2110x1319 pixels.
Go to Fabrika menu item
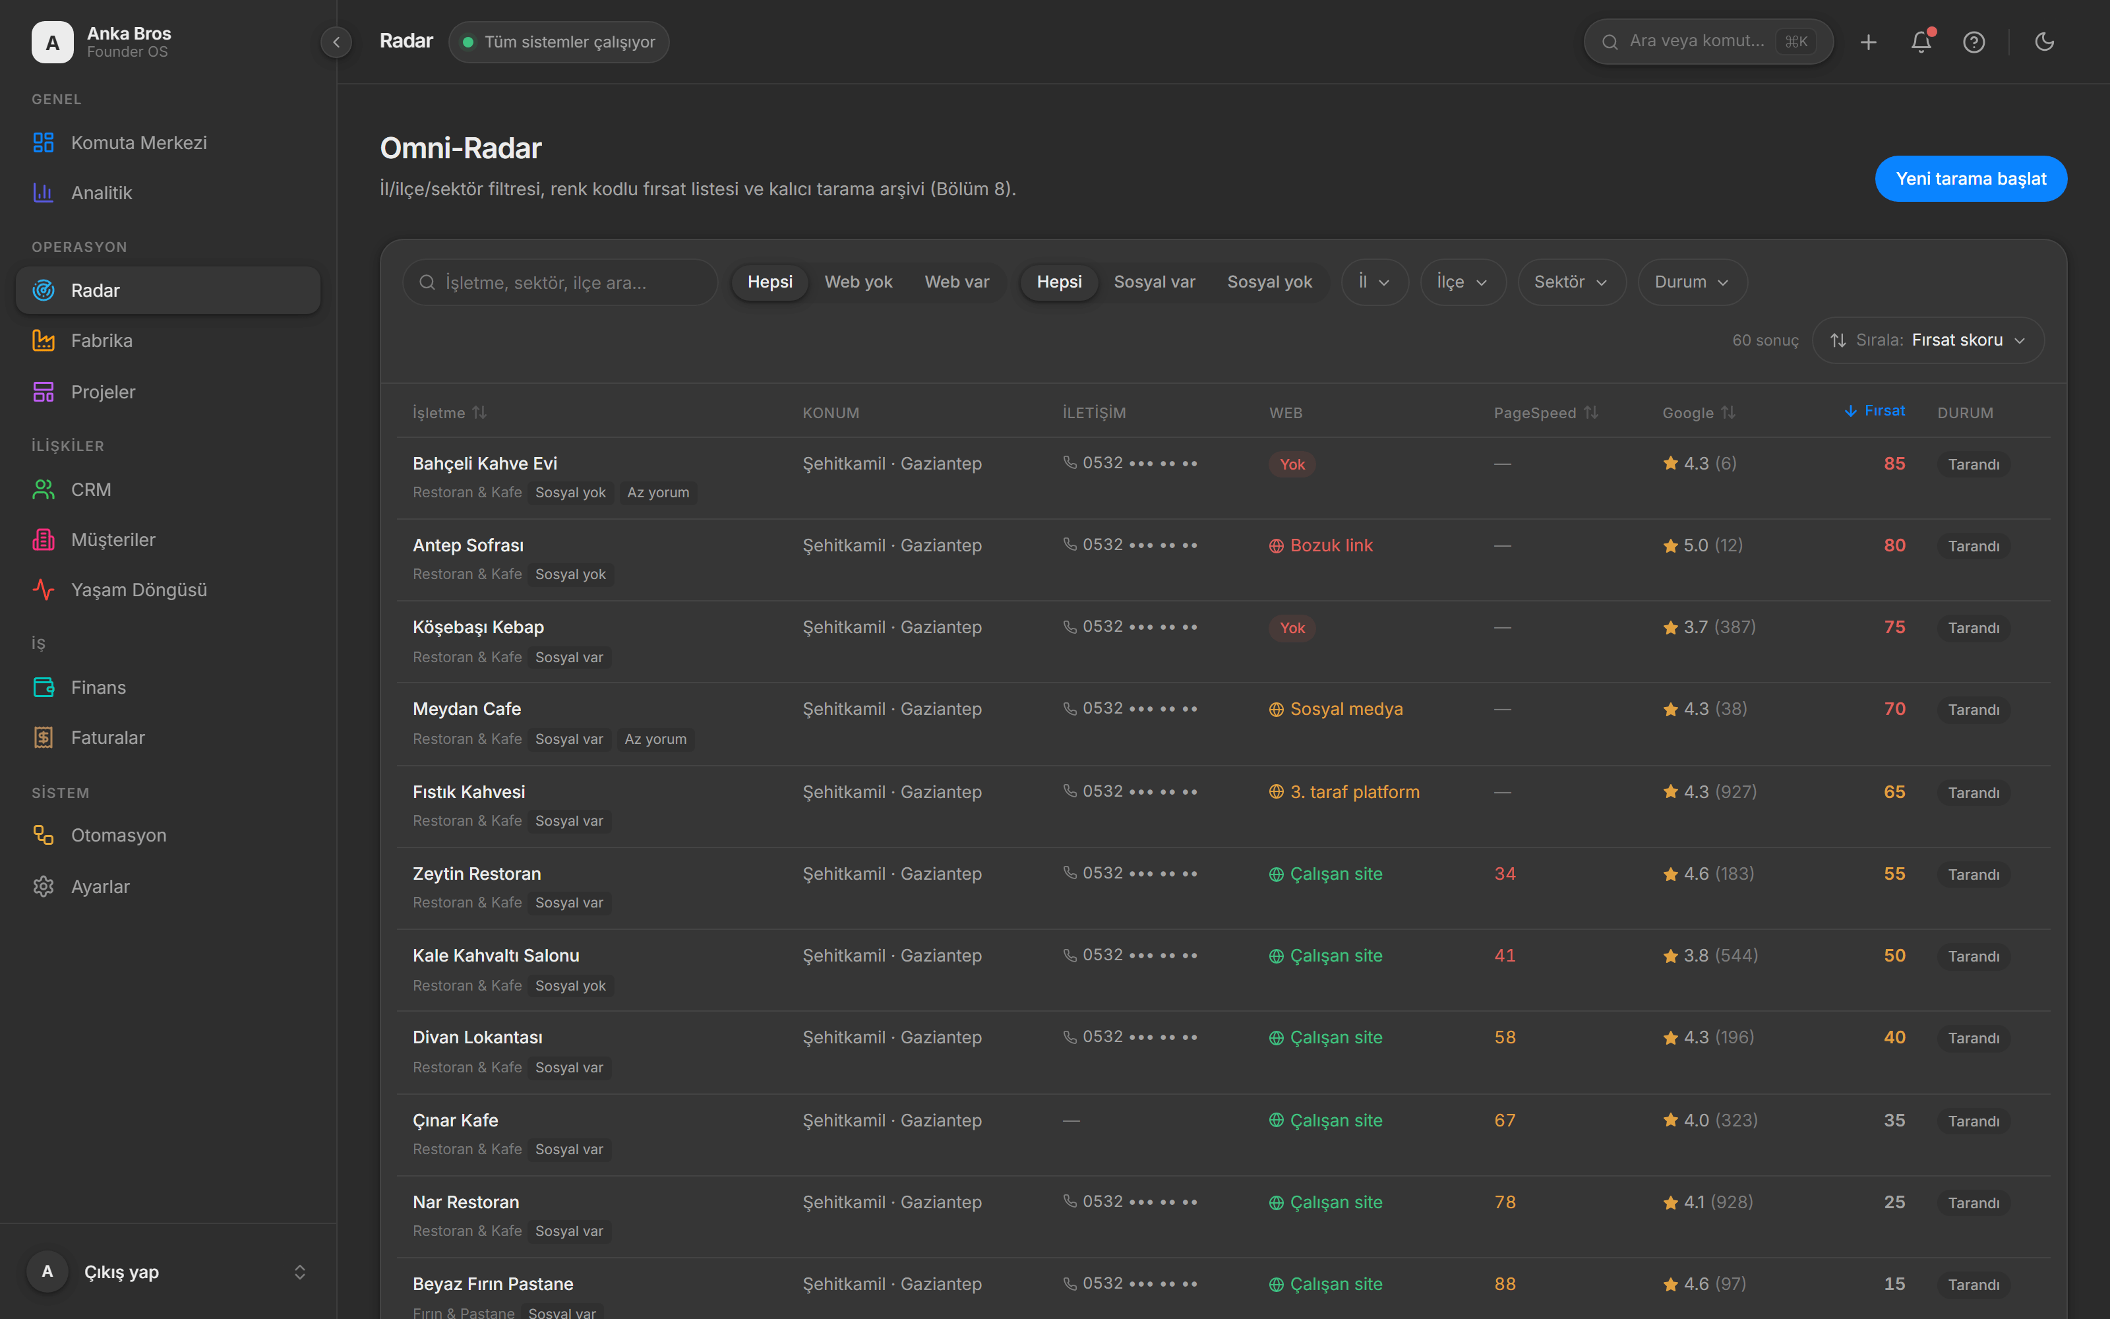tap(167, 341)
